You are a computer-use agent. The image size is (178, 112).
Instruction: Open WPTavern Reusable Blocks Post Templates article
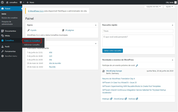pyautogui.click(x=132, y=86)
